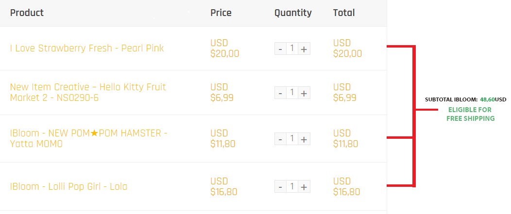The width and height of the screenshot is (511, 214).
Task: Decrease quantity of POM POM HAMSTER item
Action: coord(280,139)
